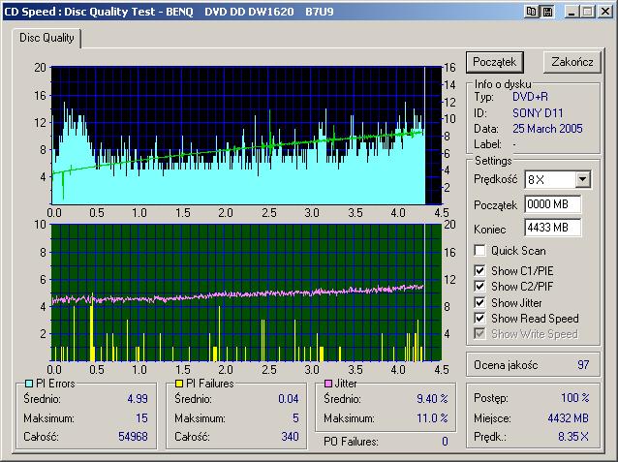
Task: Click the cyan PI Errors color swatch
Action: [x=29, y=384]
